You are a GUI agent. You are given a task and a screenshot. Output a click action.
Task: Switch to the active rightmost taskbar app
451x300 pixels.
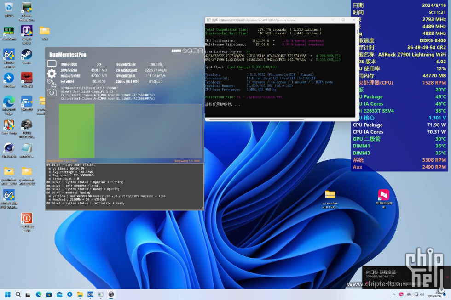point(111,294)
